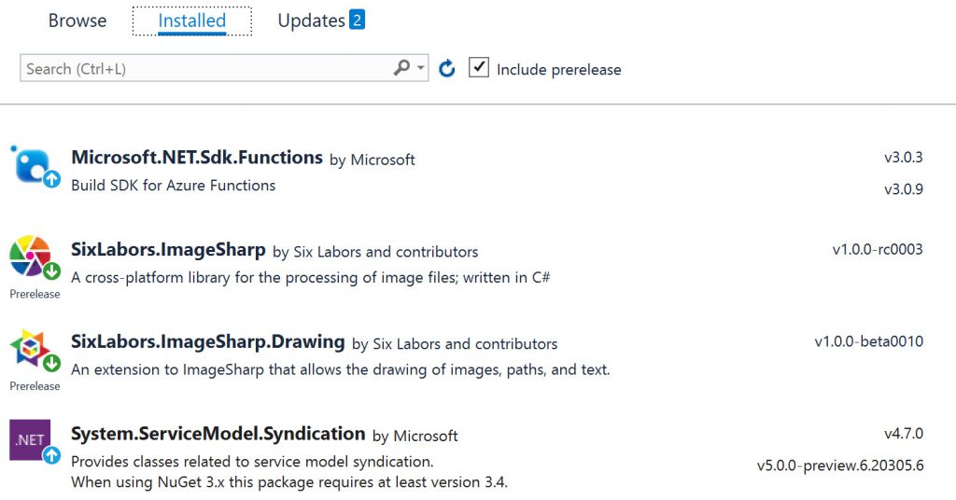Select the Installed tab

(x=191, y=21)
